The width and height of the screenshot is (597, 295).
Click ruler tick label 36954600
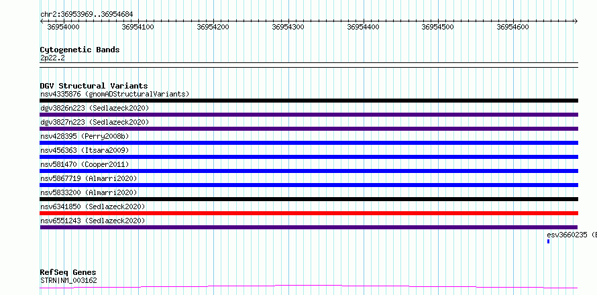pyautogui.click(x=513, y=27)
